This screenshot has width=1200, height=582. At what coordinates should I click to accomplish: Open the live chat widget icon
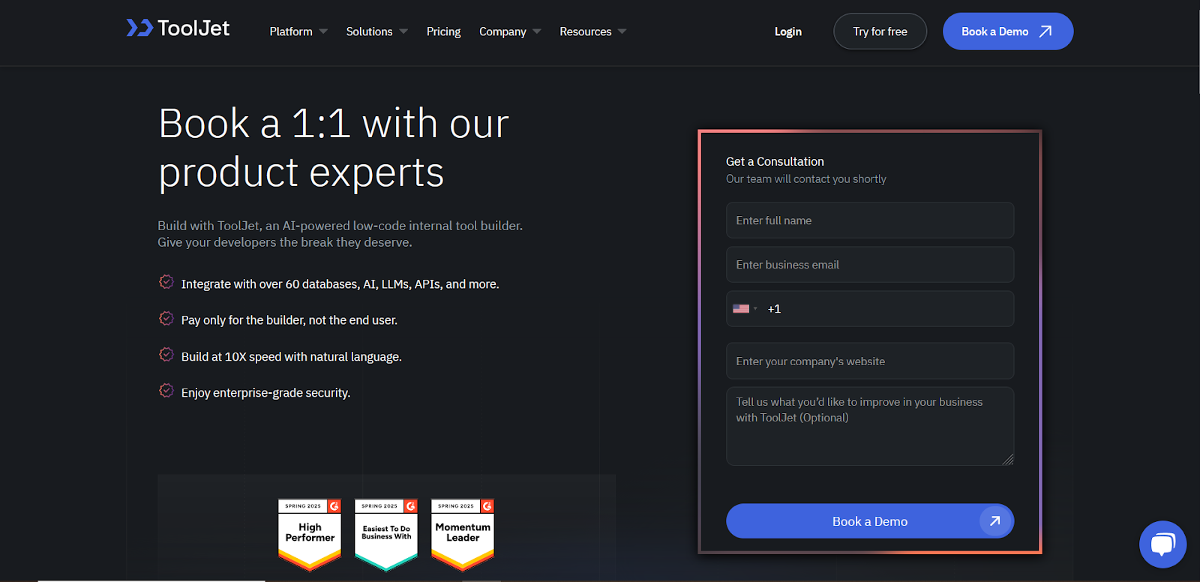[x=1162, y=544]
